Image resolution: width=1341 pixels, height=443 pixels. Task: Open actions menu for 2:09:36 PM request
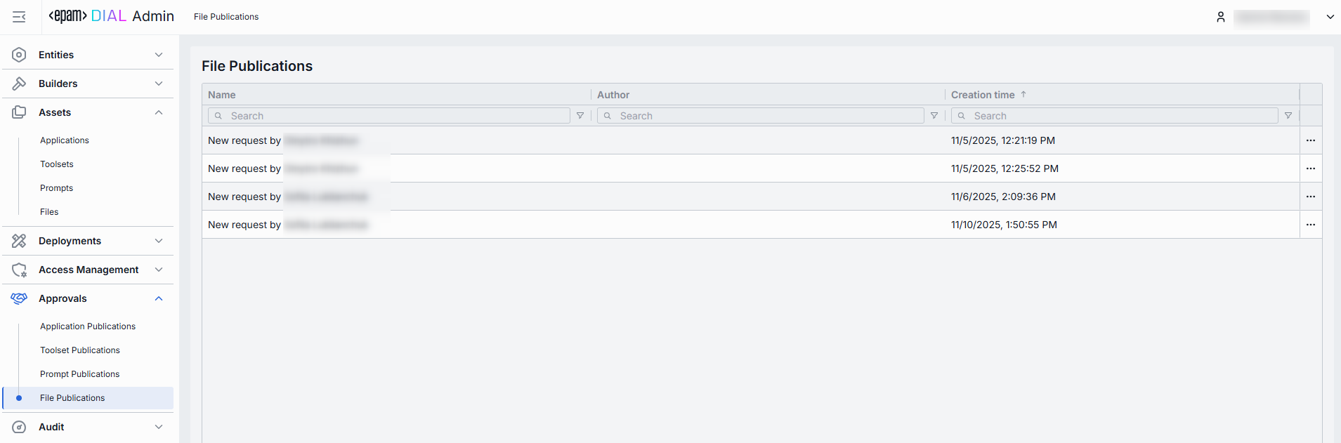(1311, 197)
